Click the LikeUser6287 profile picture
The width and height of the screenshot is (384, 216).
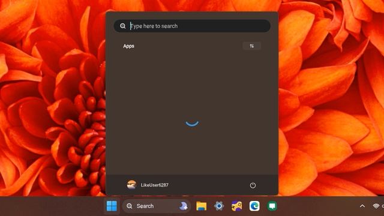pos(131,185)
